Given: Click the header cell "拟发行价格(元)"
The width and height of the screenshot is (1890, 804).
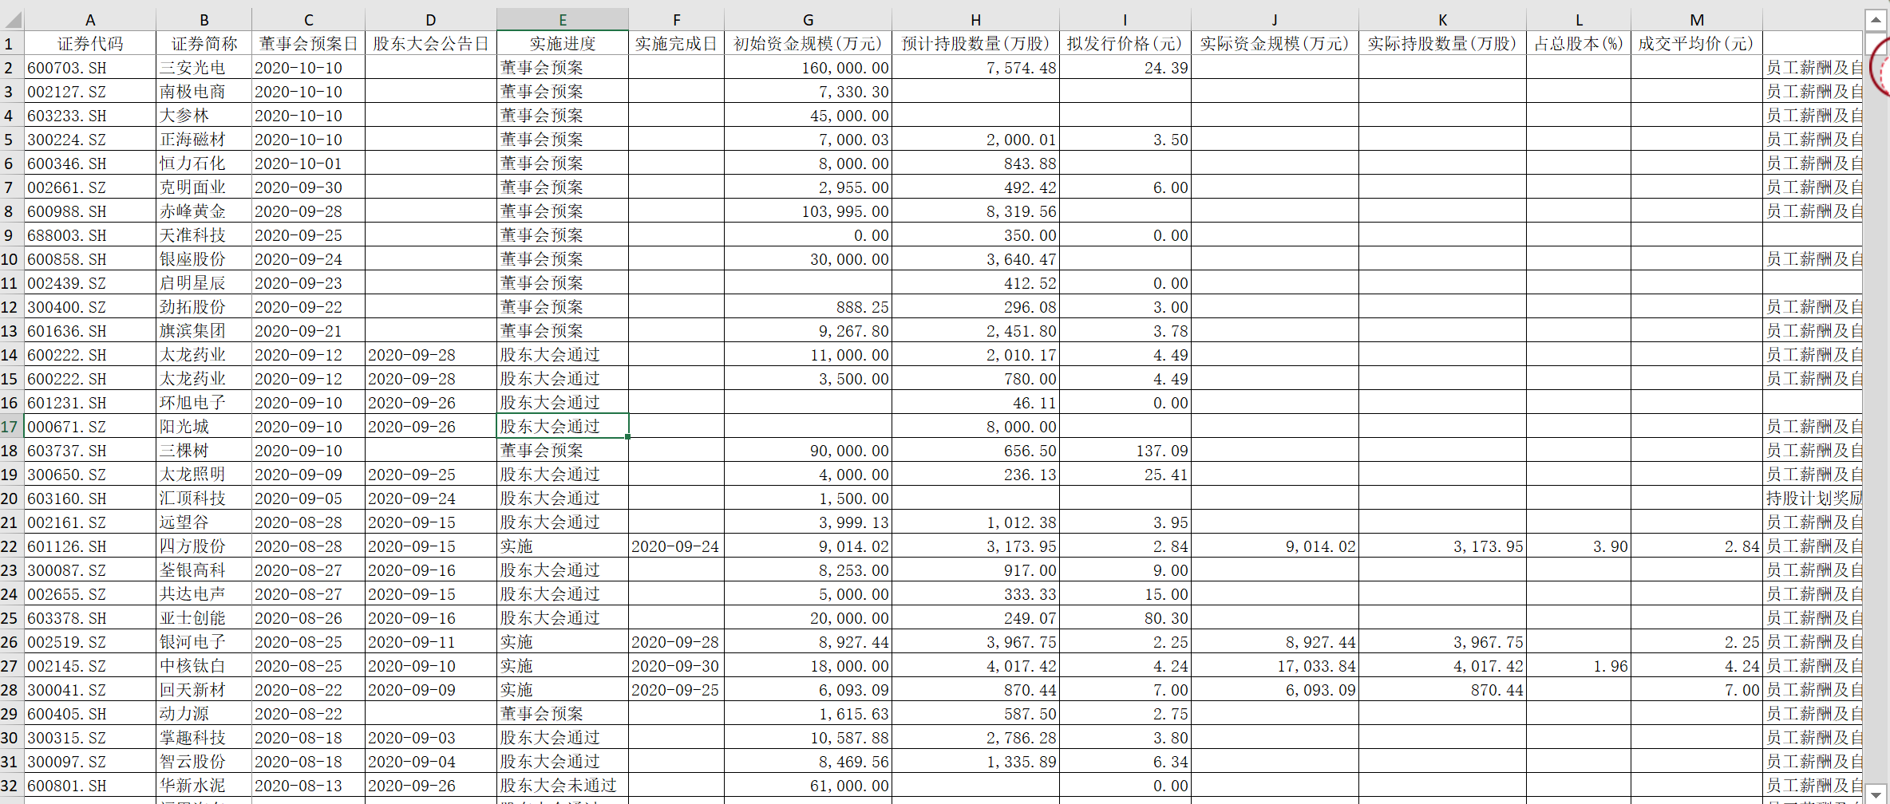Looking at the screenshot, I should (1125, 43).
